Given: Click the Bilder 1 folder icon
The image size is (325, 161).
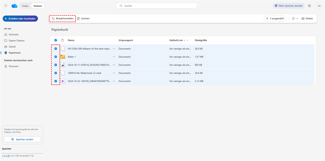Looking at the screenshot, I should click(63, 57).
